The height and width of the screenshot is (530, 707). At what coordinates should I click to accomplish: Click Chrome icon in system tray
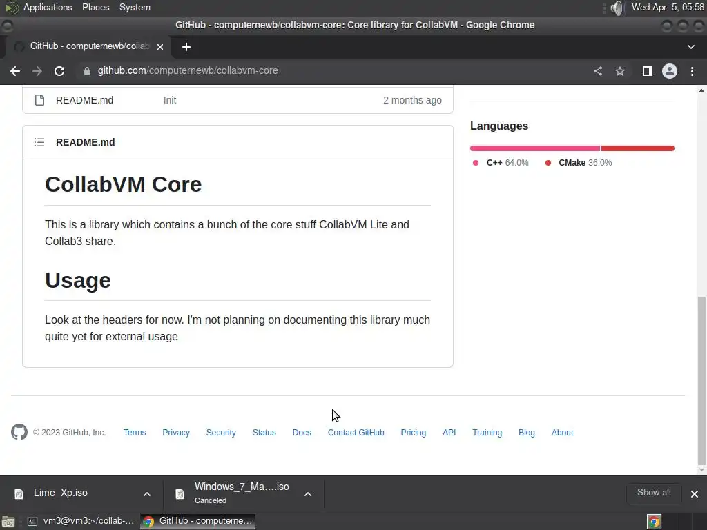pos(655,522)
